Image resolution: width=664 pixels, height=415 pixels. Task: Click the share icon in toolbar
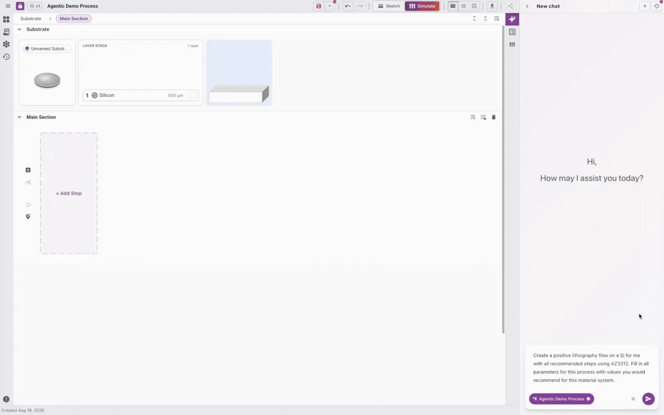pyautogui.click(x=510, y=6)
